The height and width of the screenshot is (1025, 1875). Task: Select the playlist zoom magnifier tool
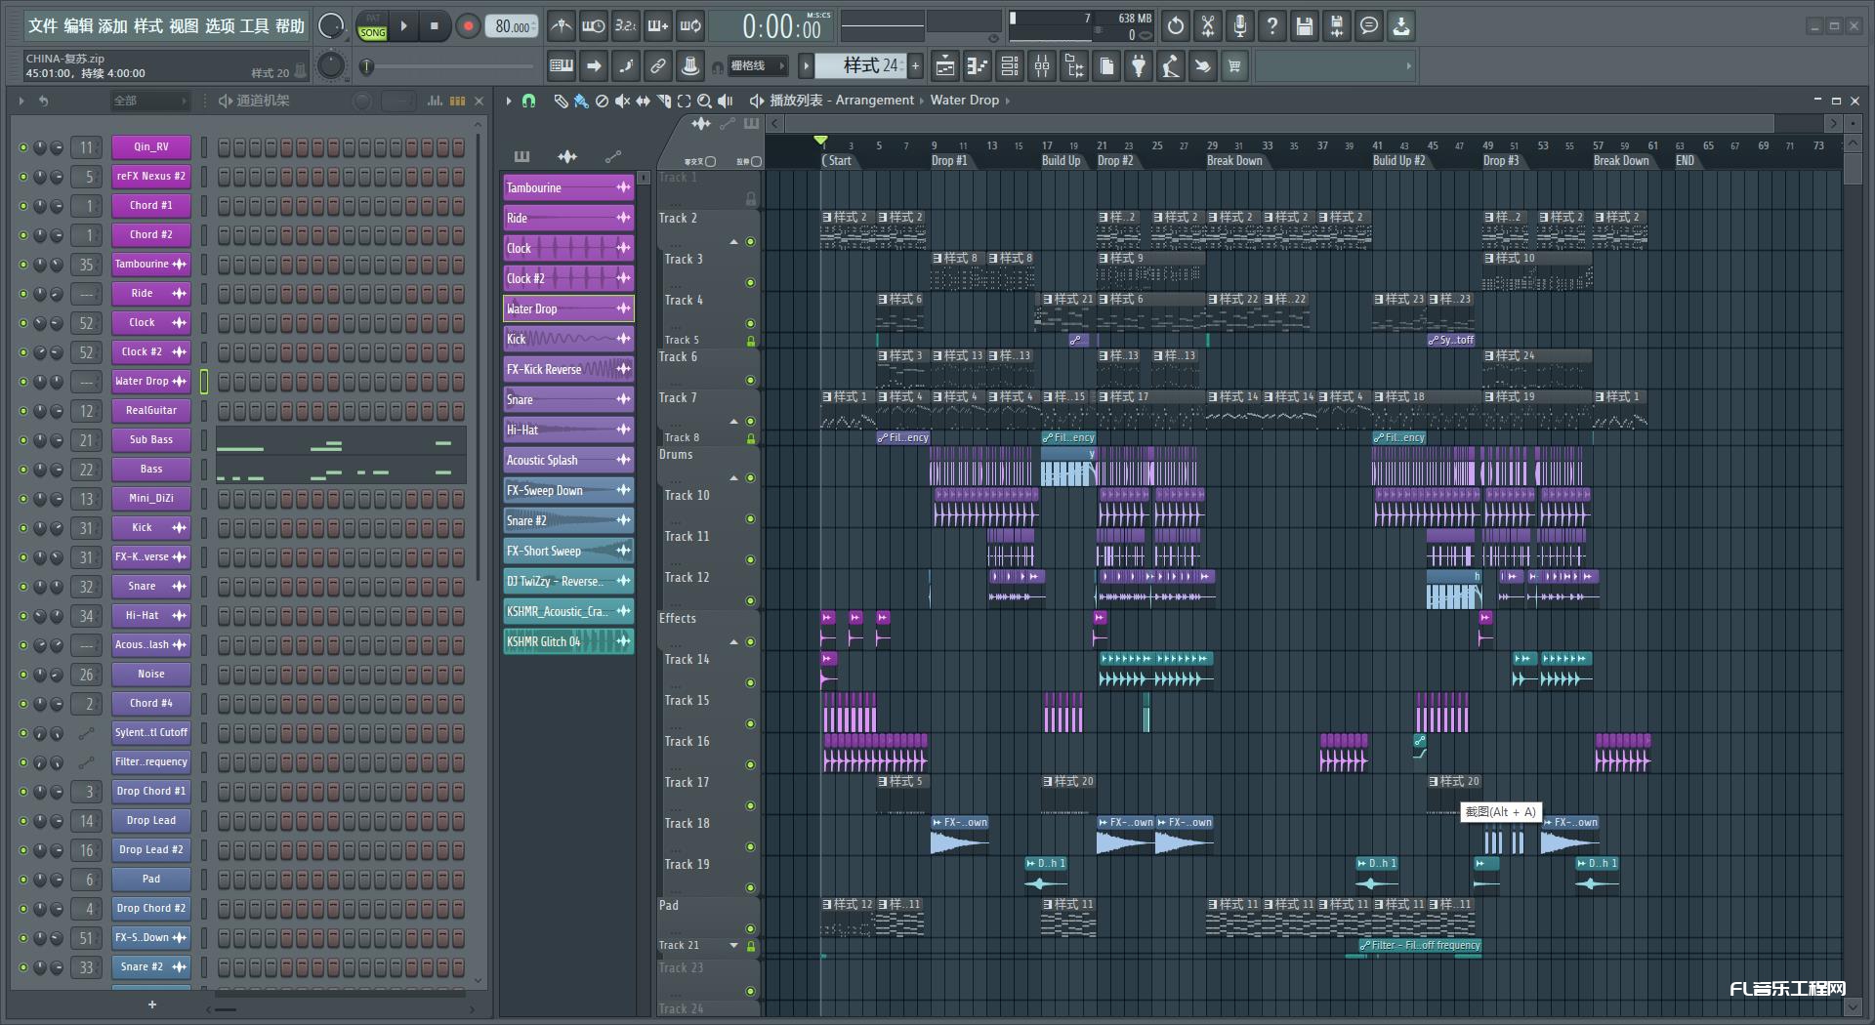[704, 101]
